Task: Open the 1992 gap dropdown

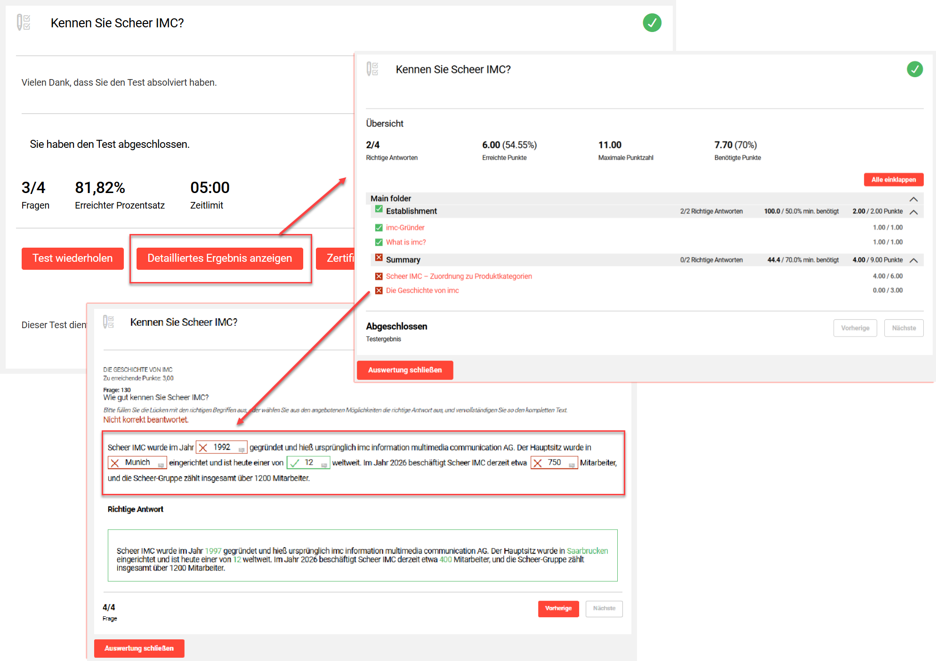Action: pyautogui.click(x=242, y=450)
